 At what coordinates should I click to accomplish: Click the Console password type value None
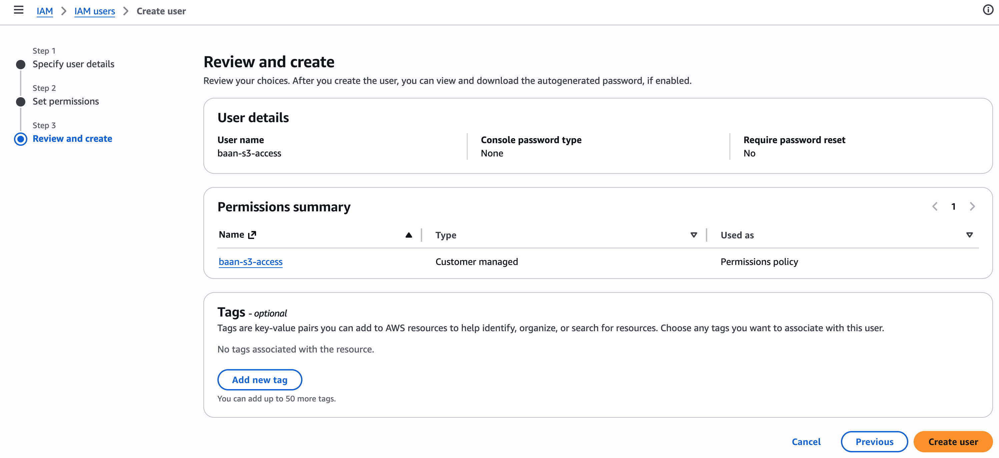point(492,153)
